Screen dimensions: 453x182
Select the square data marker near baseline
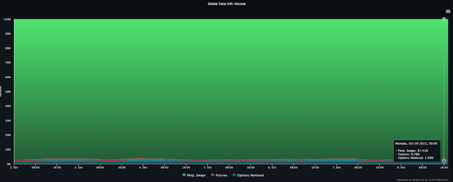pyautogui.click(x=444, y=161)
